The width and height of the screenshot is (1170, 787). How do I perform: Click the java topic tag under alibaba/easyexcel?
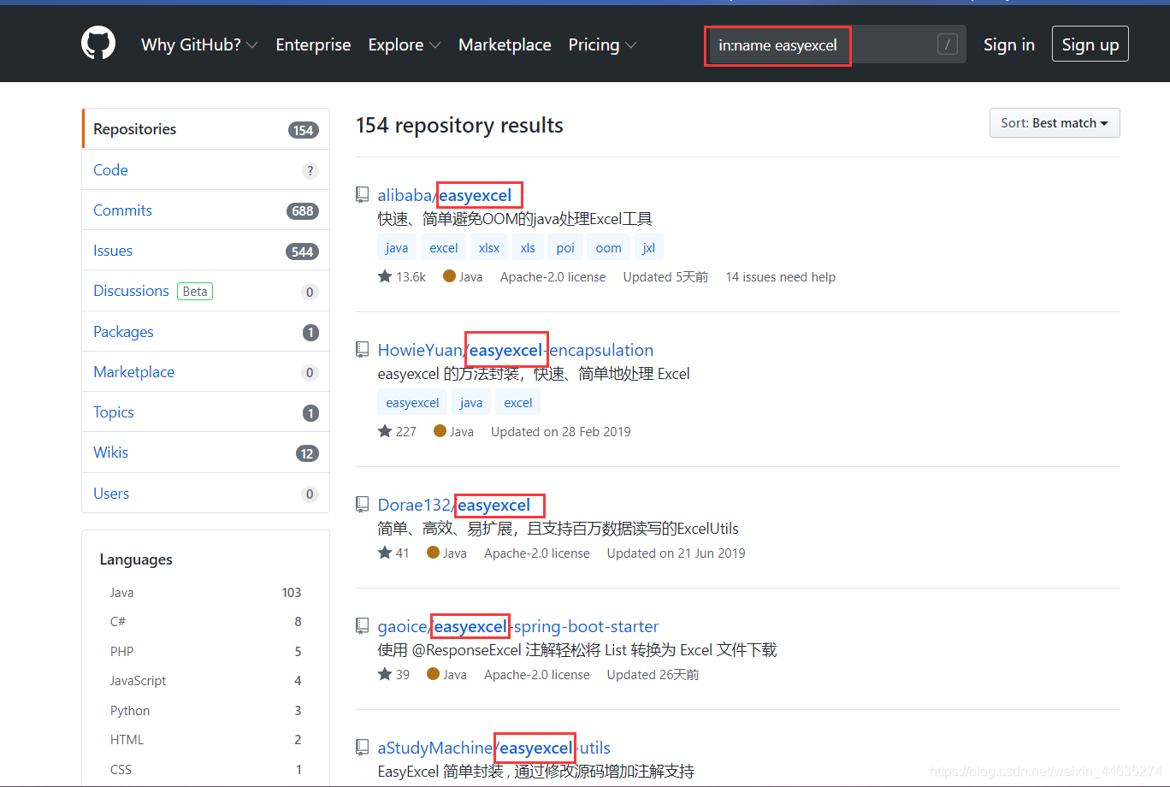click(397, 248)
